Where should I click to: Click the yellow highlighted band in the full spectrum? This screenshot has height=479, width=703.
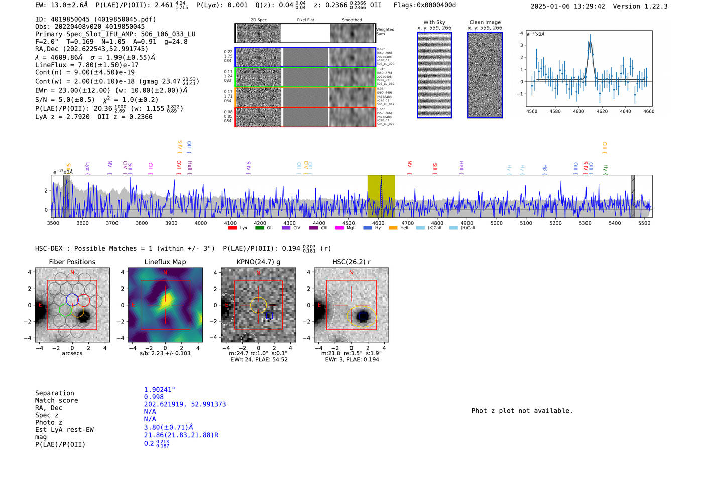[x=381, y=196]
